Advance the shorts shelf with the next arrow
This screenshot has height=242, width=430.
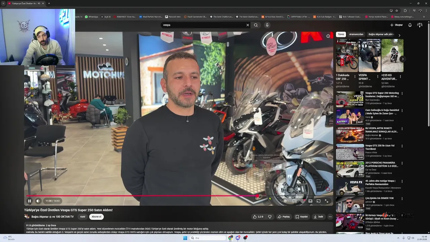click(x=402, y=59)
